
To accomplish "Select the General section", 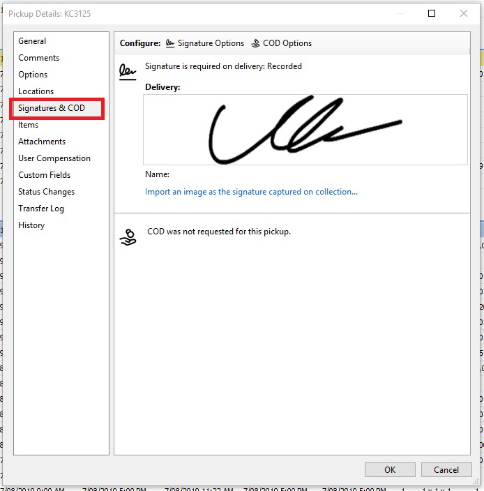I will (32, 41).
